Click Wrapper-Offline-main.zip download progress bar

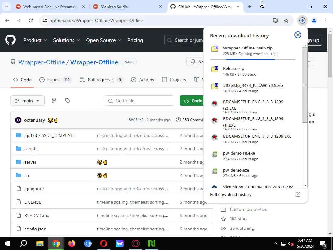(253, 59)
